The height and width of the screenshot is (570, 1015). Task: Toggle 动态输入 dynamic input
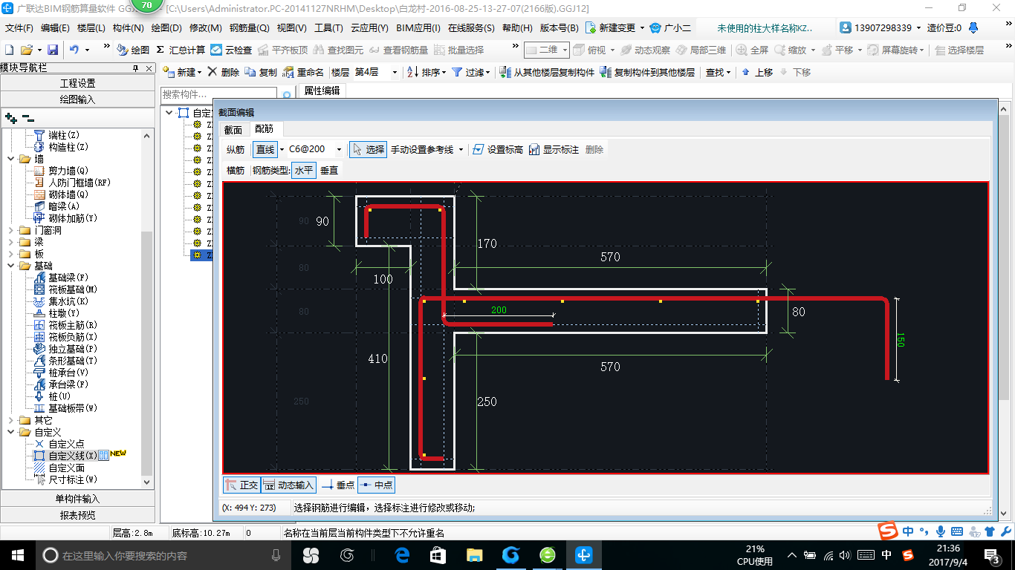pos(288,485)
